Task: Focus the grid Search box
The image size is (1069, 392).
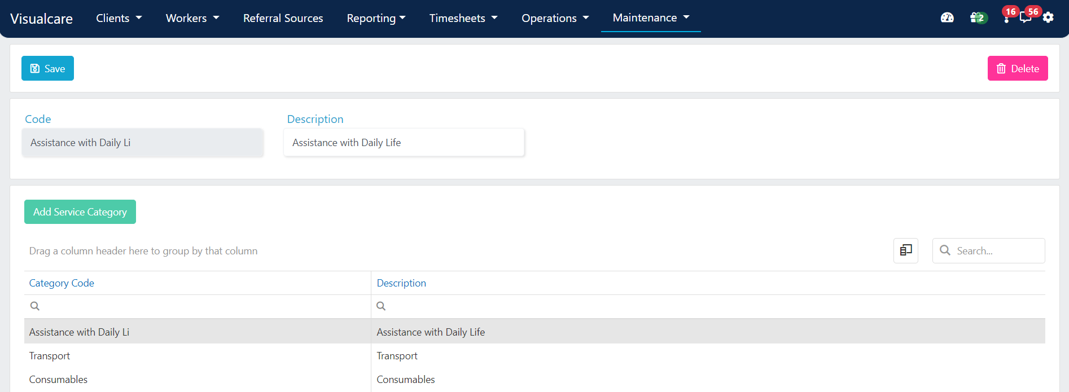Action: pos(989,250)
